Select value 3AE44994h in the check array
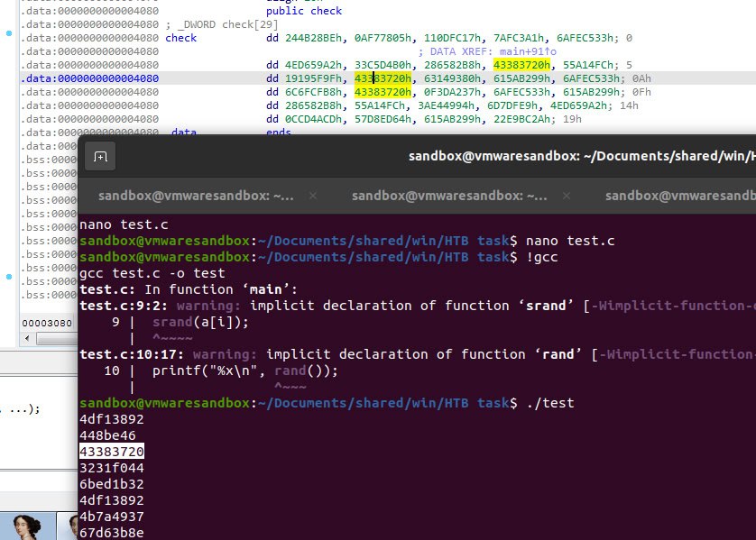The width and height of the screenshot is (756, 540). click(446, 105)
